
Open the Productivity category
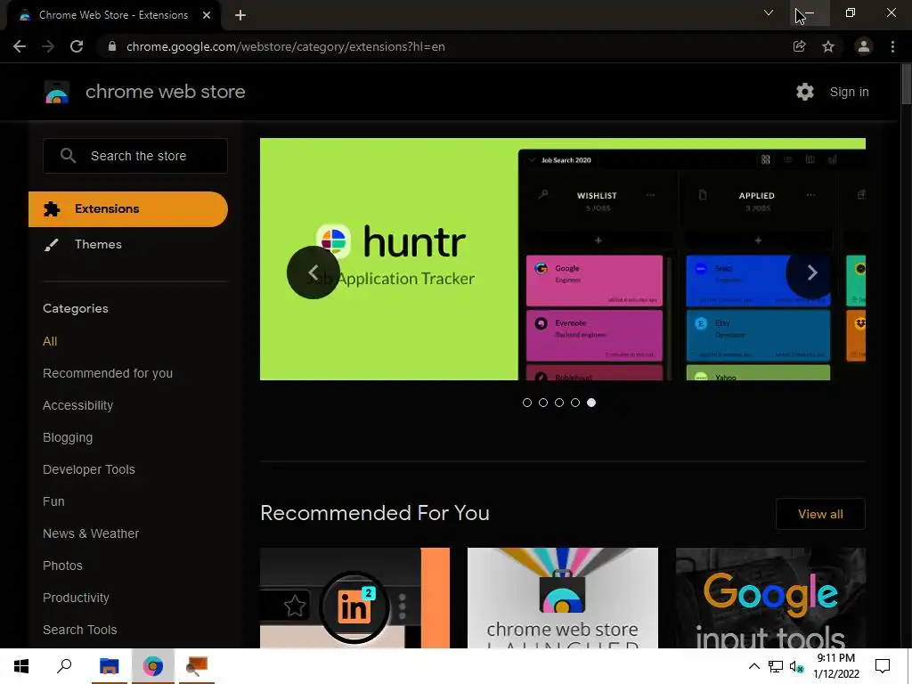point(77,598)
